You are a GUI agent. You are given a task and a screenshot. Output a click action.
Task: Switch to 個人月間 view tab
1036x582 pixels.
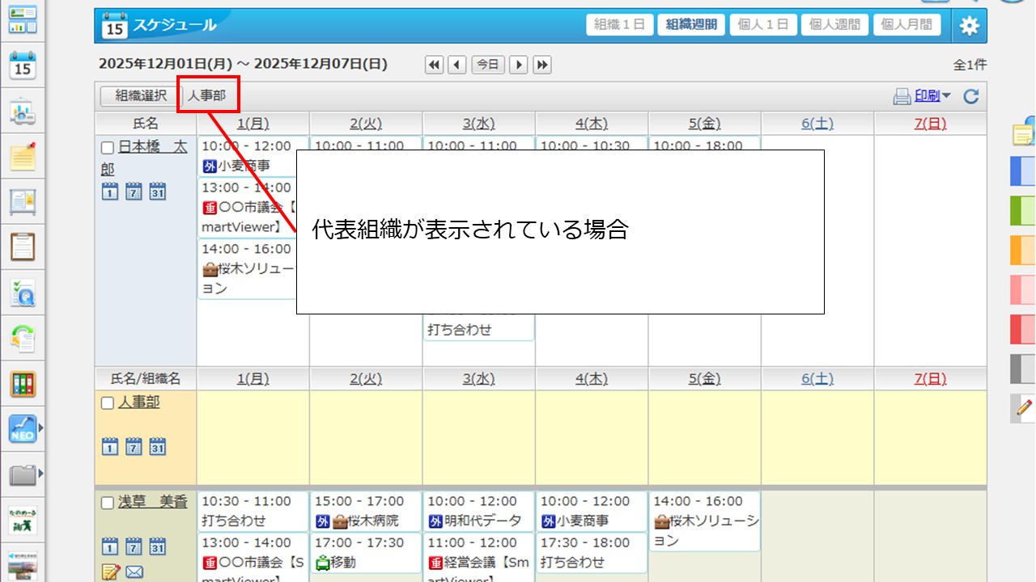[906, 24]
